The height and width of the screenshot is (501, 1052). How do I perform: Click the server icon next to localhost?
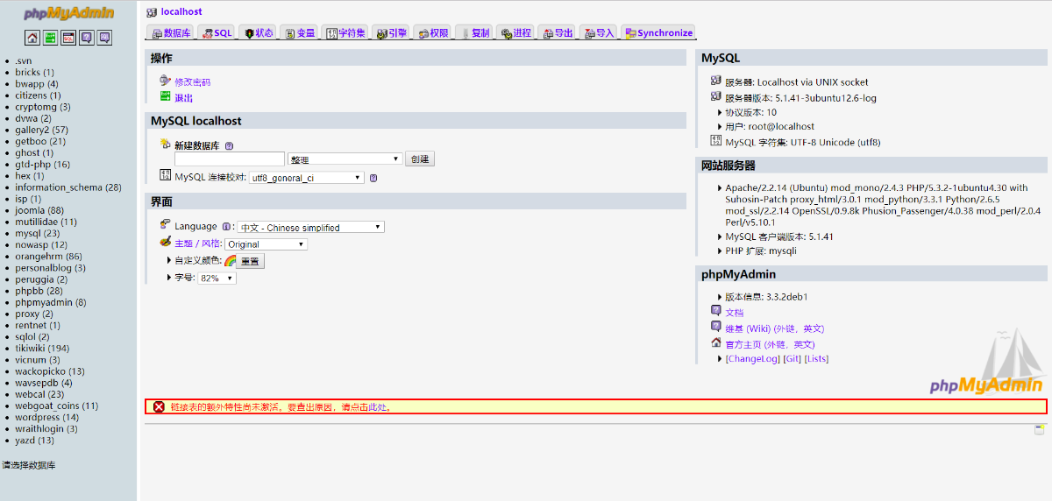[x=152, y=11]
